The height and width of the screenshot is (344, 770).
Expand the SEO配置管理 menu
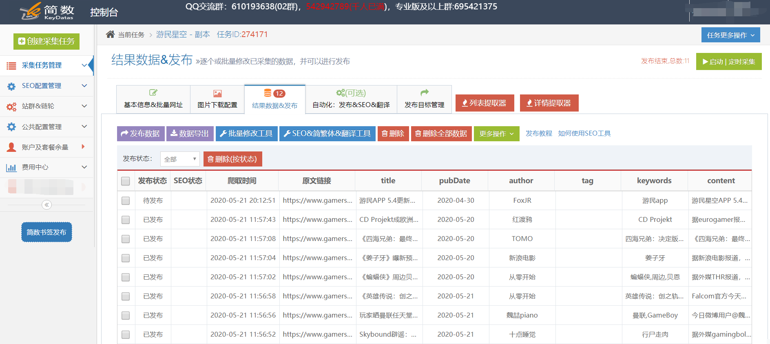click(x=84, y=85)
